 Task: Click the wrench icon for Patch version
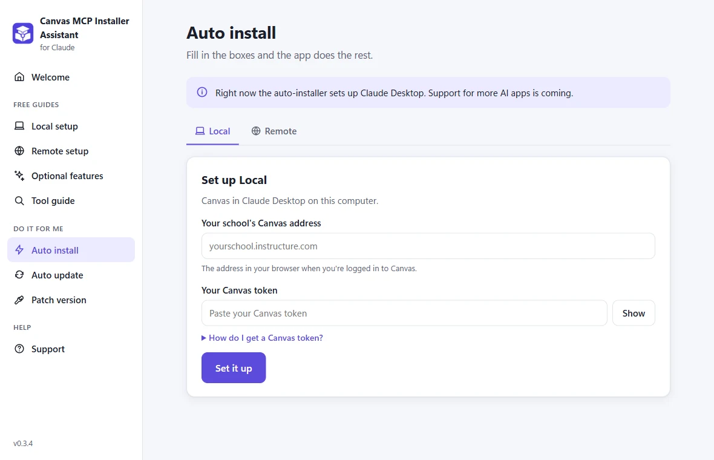point(19,300)
